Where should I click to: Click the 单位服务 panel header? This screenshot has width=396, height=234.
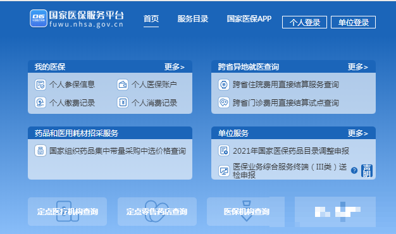pyautogui.click(x=294, y=133)
